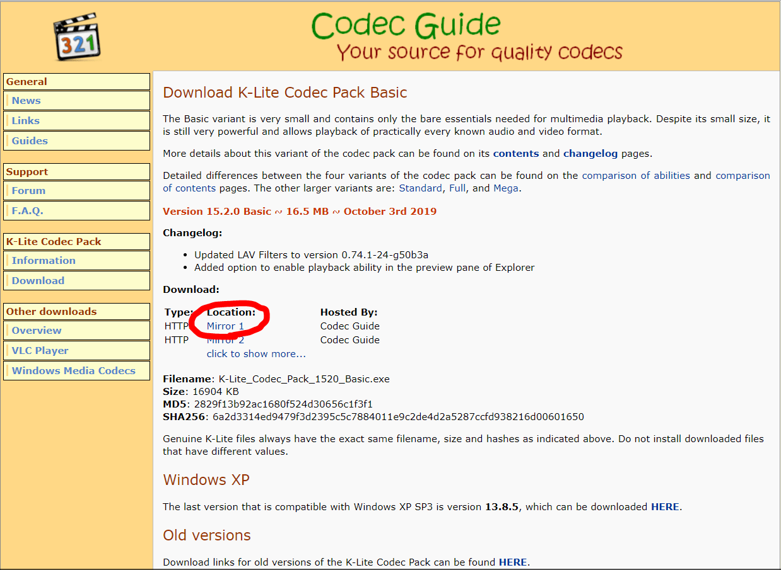781x570 pixels.
Task: Click 'Codec Guide' host in Mirror 1 row
Action: (x=350, y=326)
